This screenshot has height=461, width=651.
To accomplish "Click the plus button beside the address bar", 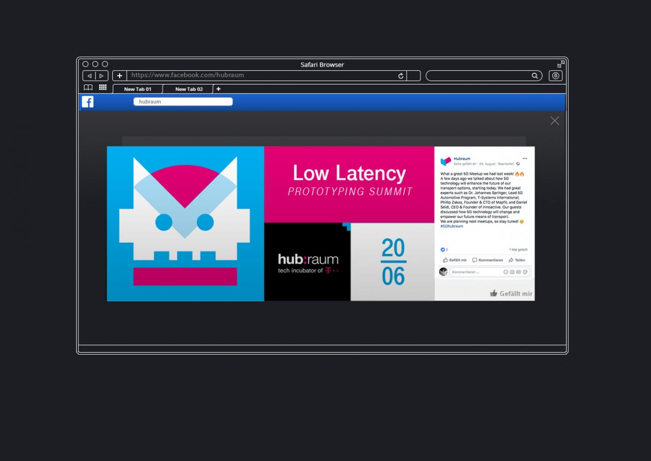I will pos(120,76).
